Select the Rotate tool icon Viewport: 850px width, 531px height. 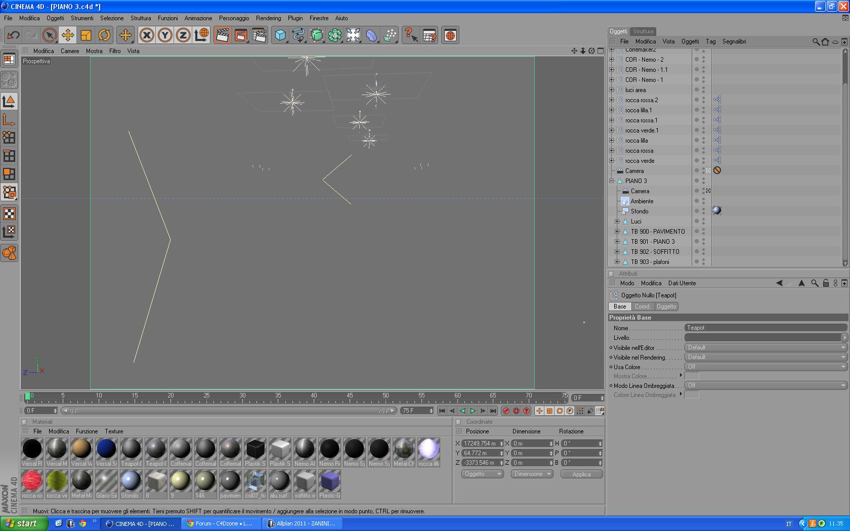(x=104, y=35)
